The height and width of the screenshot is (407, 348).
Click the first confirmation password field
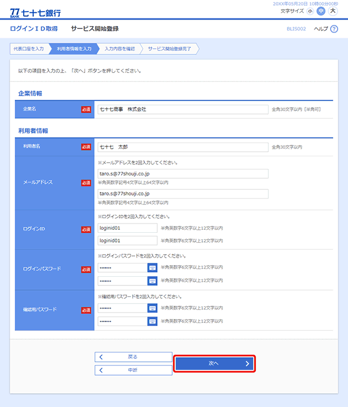[122, 308]
